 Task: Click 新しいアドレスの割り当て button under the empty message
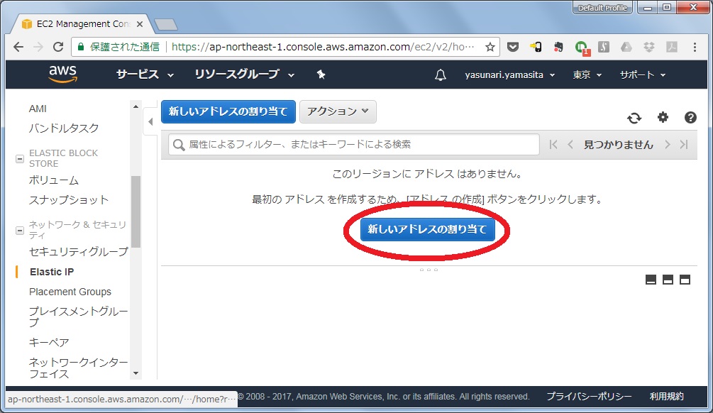[x=427, y=229]
